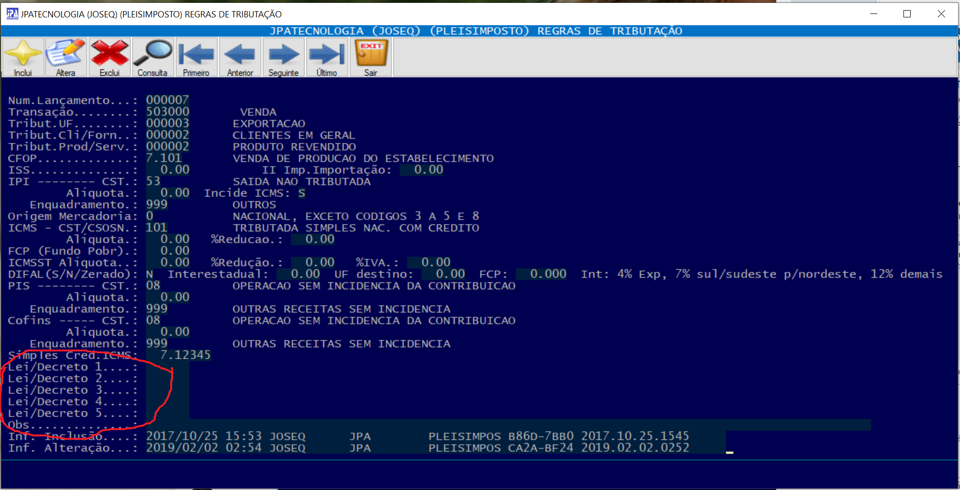Viewport: 960px width, 490px height.
Task: Click the 'PRODUTO REVENDIDO' description text
Action: [x=294, y=147]
